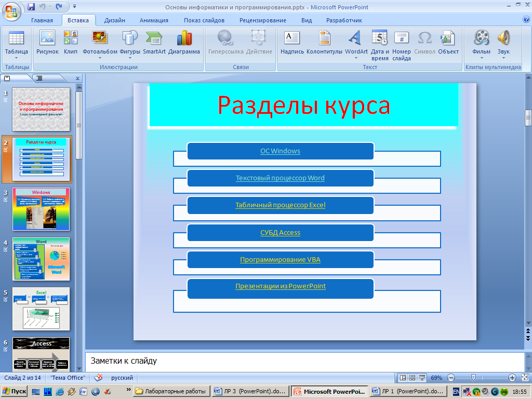Viewport: 532px width, 399px height.
Task: Open PowerPoint help question mark
Action: point(526,19)
